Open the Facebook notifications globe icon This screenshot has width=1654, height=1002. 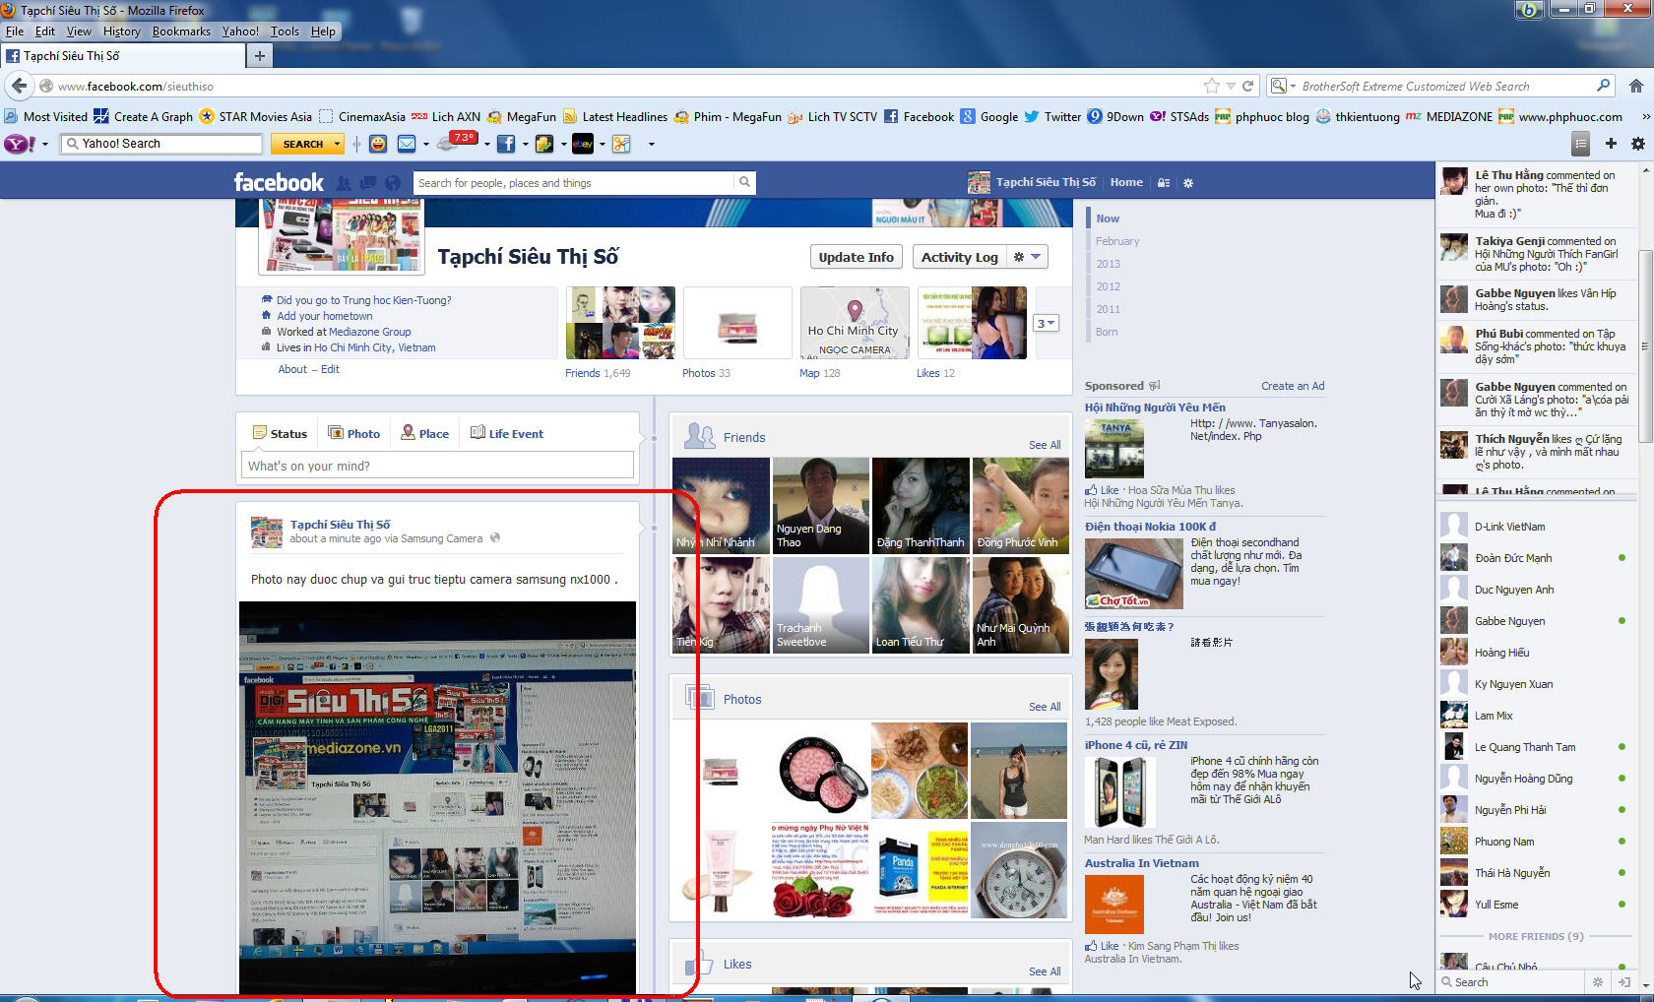tap(393, 183)
